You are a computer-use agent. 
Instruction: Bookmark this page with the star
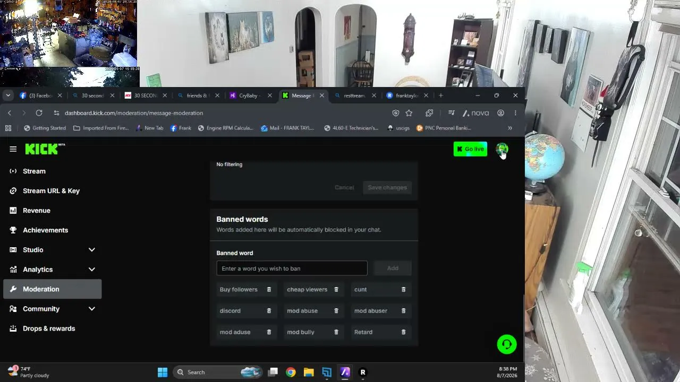coord(409,113)
